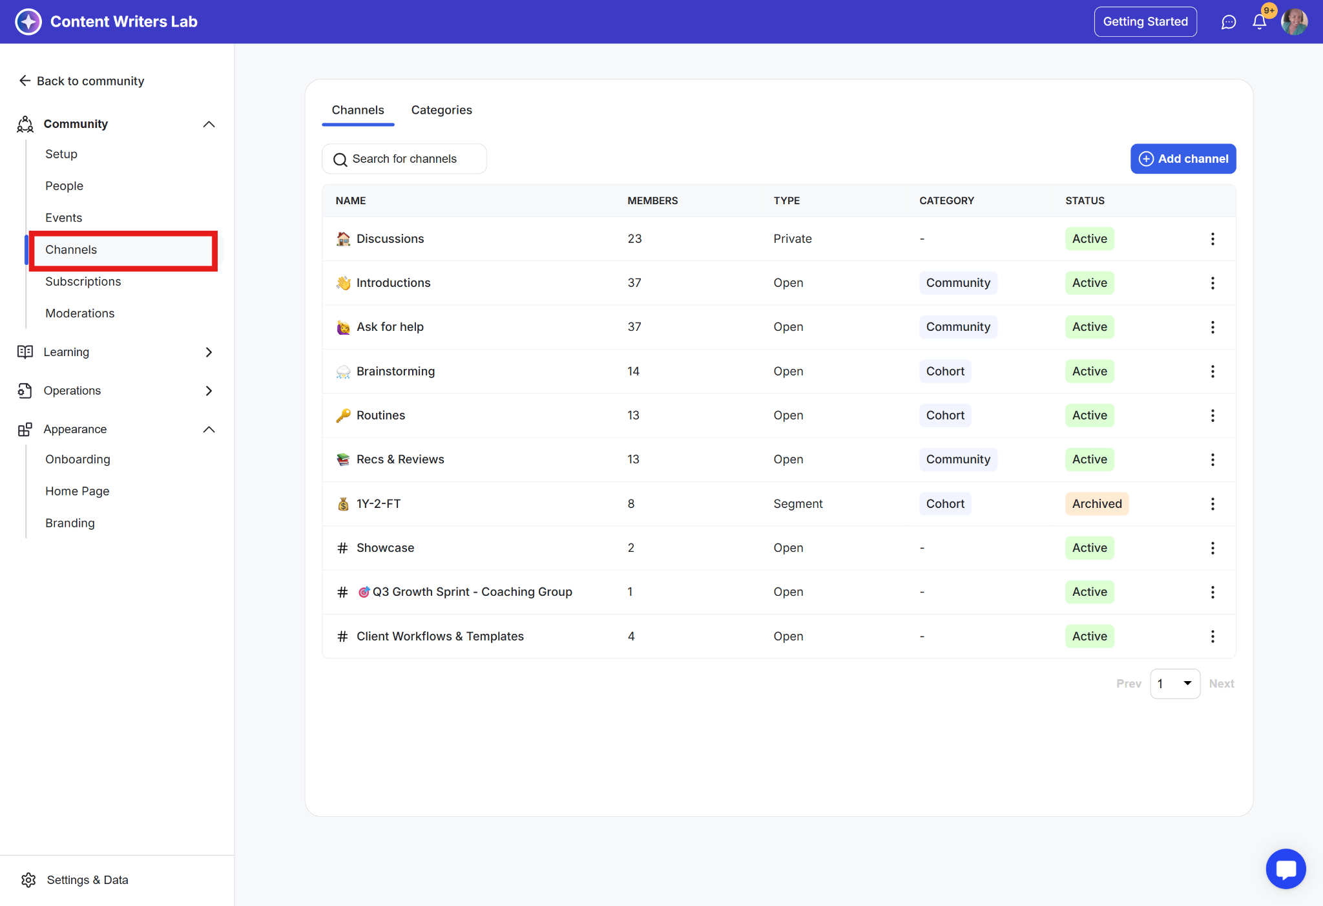The height and width of the screenshot is (906, 1323).
Task: Open the page number dropdown
Action: click(1174, 684)
